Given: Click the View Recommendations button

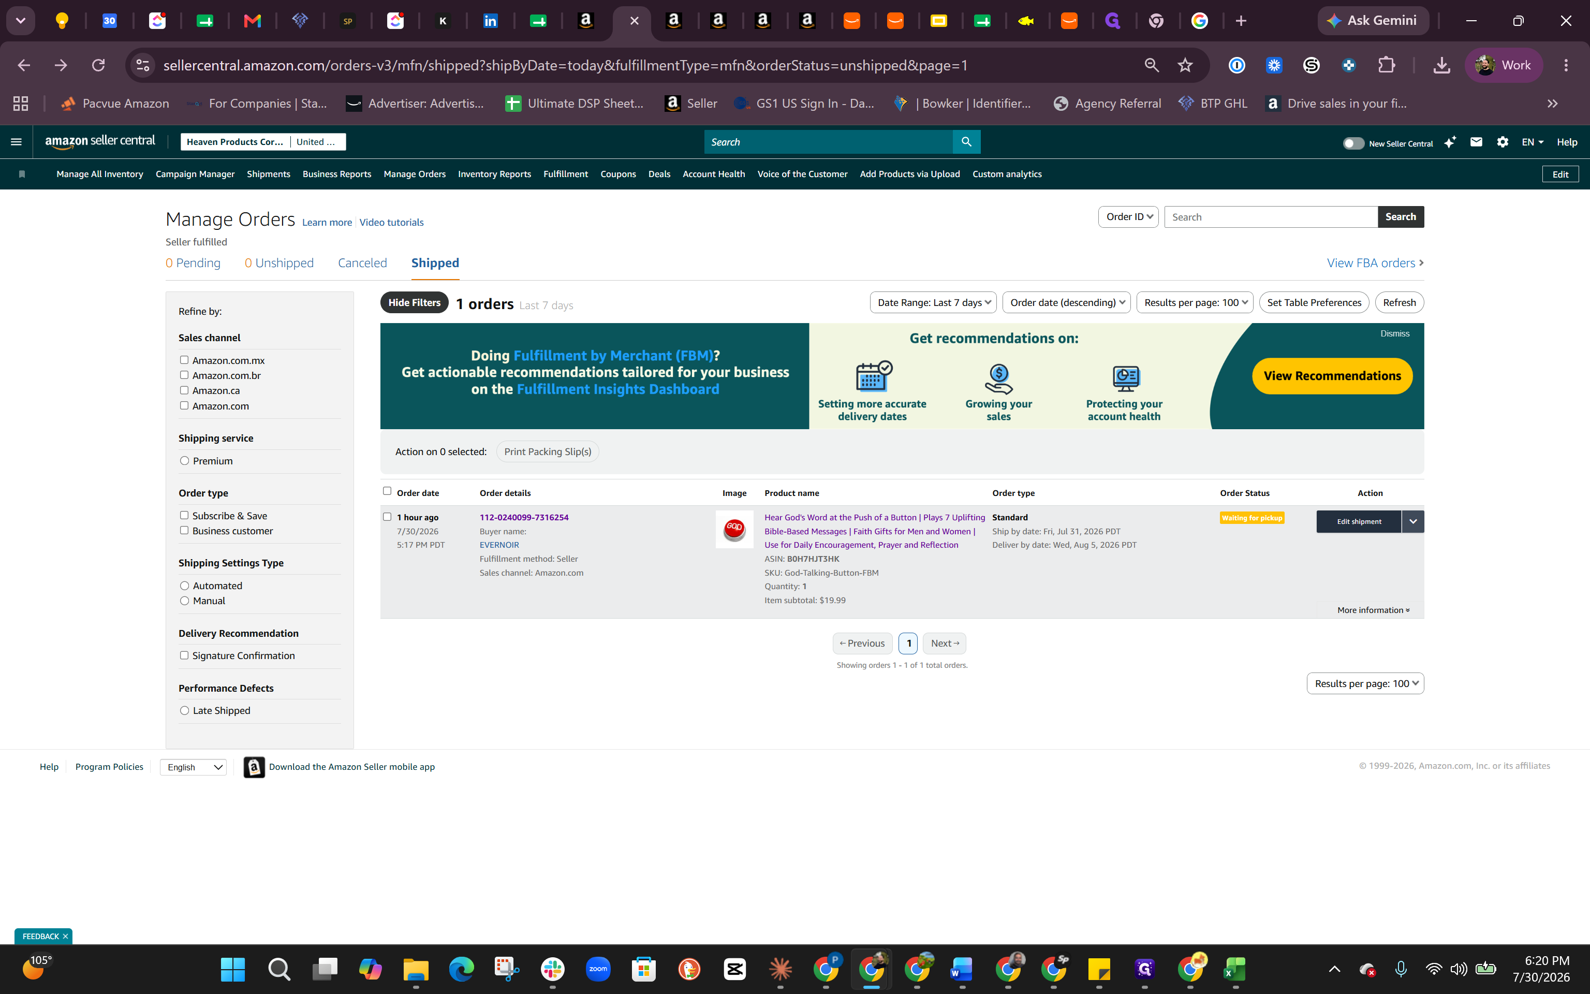Looking at the screenshot, I should point(1332,376).
